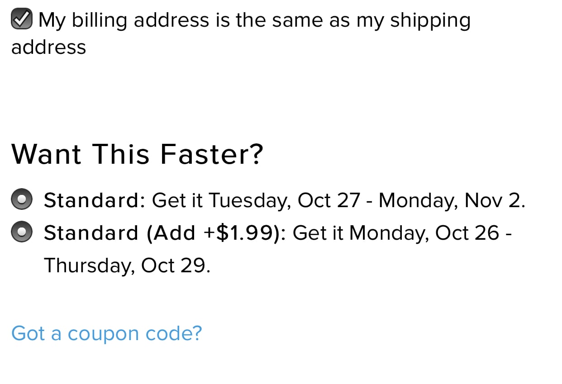562x384 pixels.
Task: Open the "Got a coupon code?" link
Action: 106,334
